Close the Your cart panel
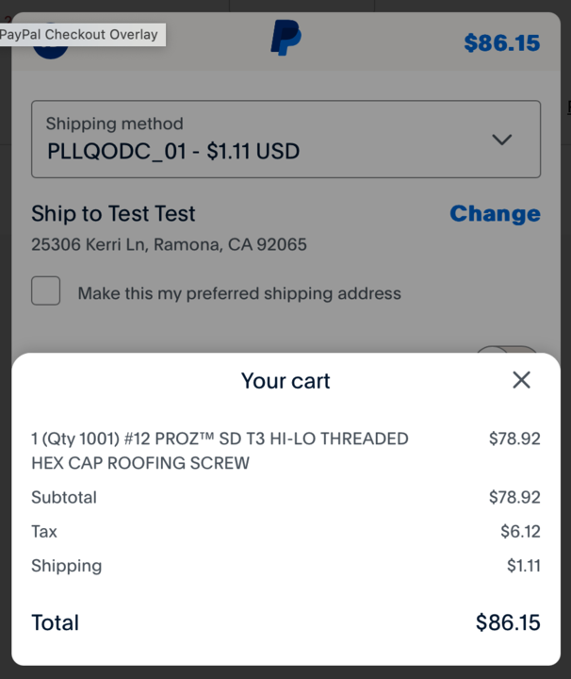Viewport: 571px width, 679px height. (x=521, y=380)
